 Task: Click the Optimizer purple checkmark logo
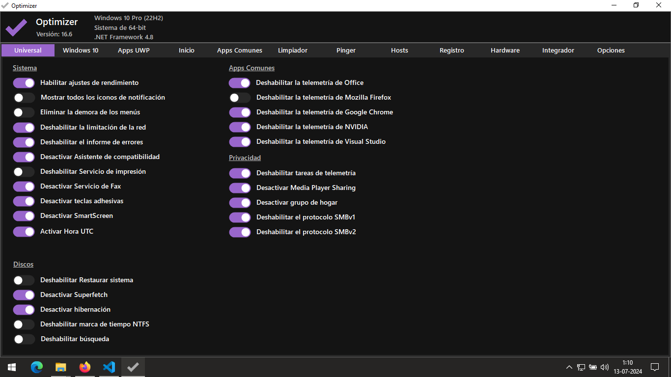click(16, 28)
